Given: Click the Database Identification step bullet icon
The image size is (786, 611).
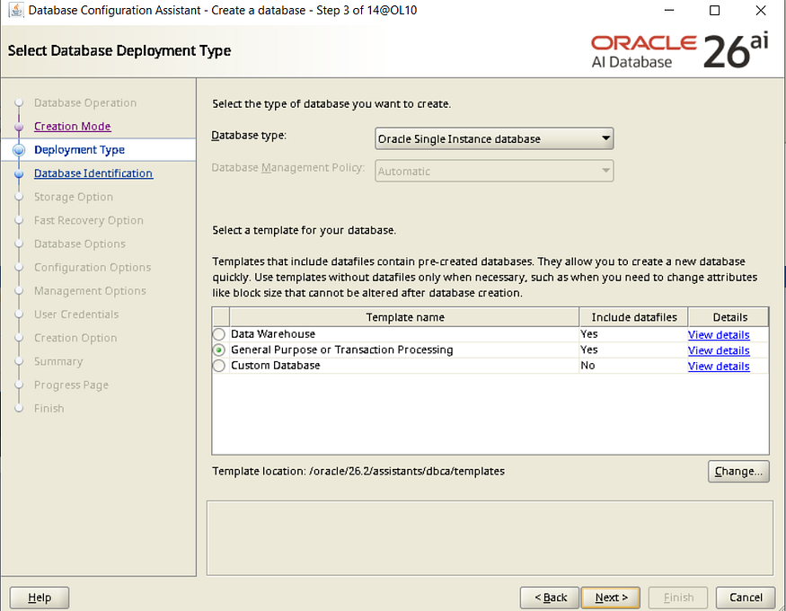Looking at the screenshot, I should tap(19, 174).
